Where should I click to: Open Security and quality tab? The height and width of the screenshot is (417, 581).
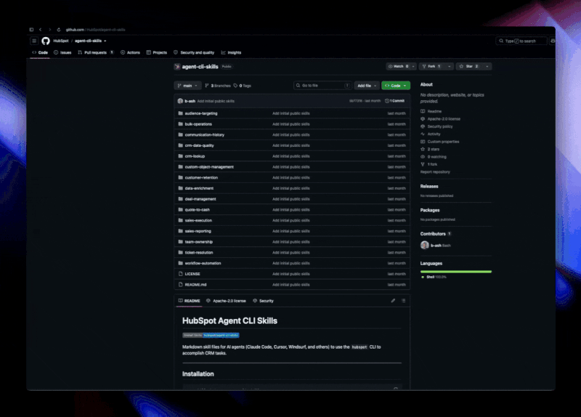tap(194, 52)
